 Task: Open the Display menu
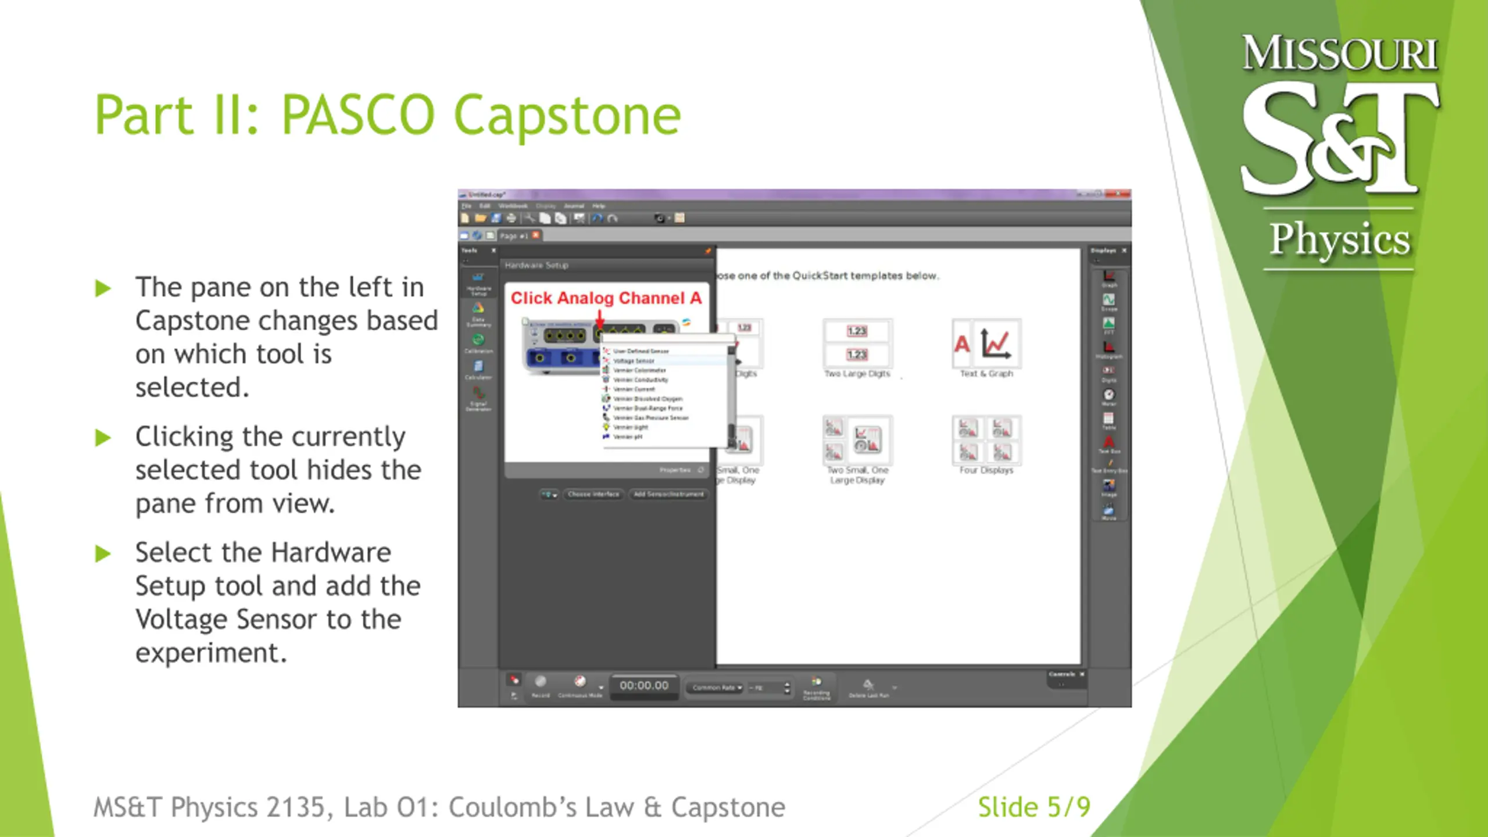pos(545,206)
